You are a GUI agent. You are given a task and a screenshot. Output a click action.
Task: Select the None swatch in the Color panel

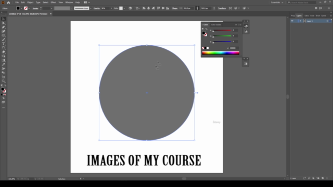[203, 48]
